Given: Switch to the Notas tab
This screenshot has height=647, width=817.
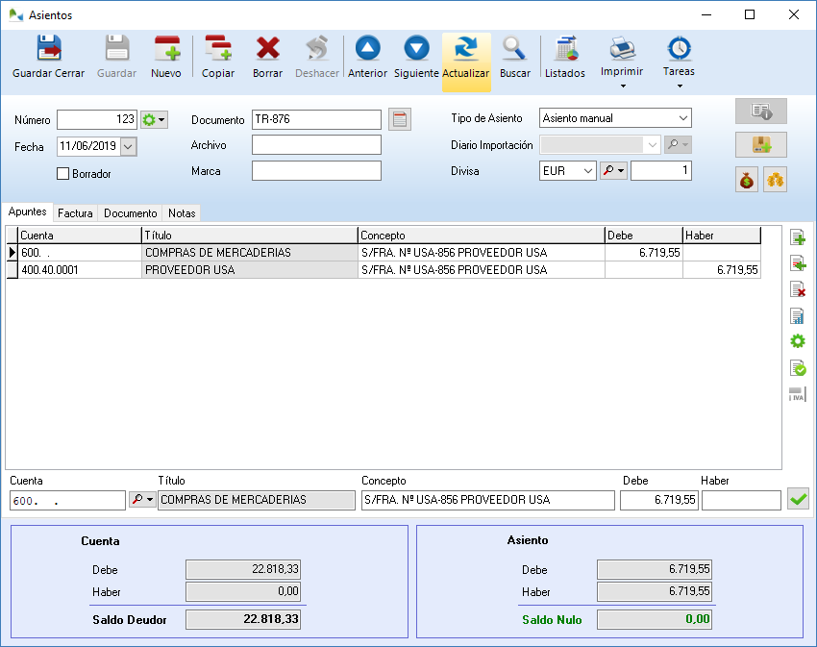Looking at the screenshot, I should point(182,213).
